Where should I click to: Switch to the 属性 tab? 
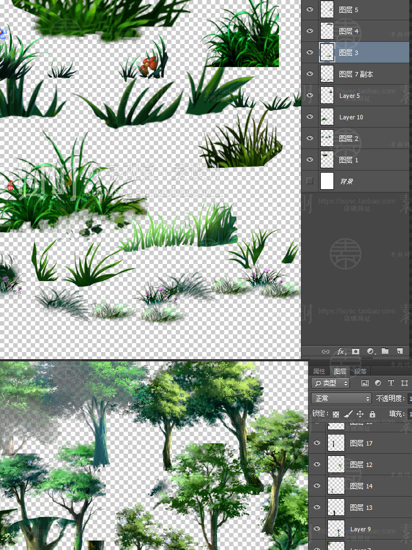(319, 371)
